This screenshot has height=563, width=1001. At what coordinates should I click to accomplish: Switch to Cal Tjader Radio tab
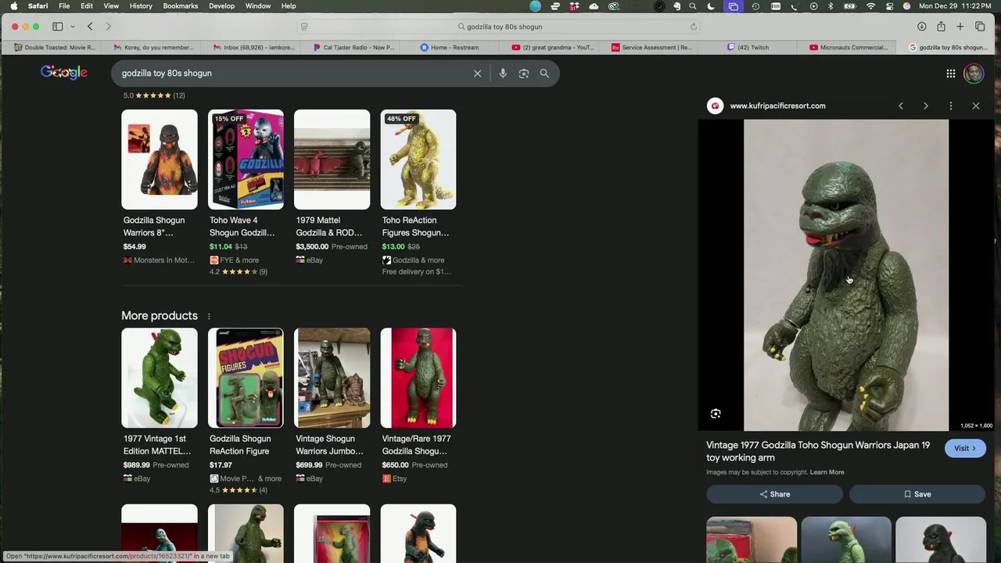click(x=353, y=47)
